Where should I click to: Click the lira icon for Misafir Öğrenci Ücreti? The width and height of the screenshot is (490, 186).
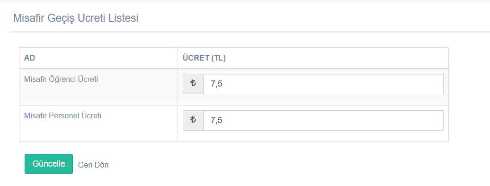pyautogui.click(x=193, y=84)
